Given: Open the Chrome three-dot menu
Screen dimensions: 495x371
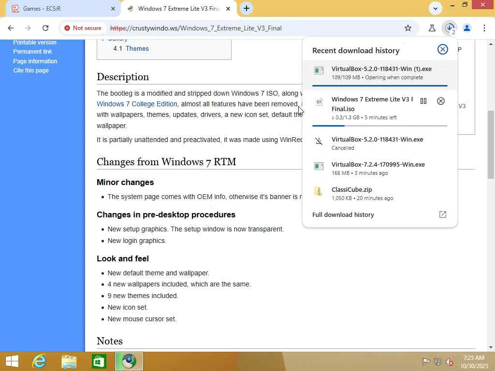Looking at the screenshot, I should pyautogui.click(x=484, y=28).
